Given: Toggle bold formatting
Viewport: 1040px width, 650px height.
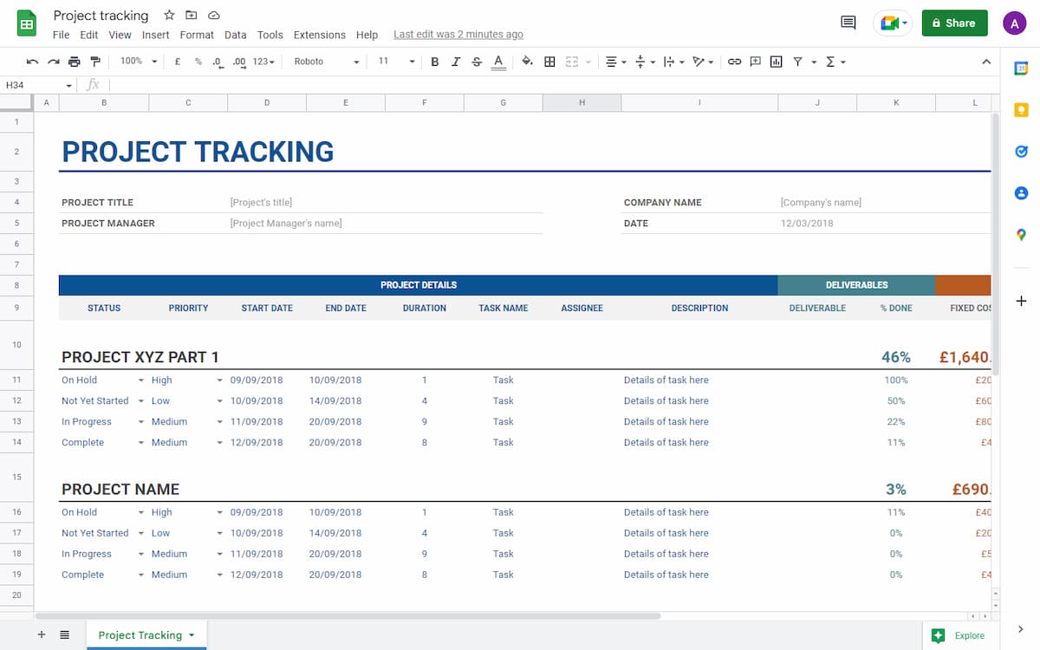Looking at the screenshot, I should 435,62.
